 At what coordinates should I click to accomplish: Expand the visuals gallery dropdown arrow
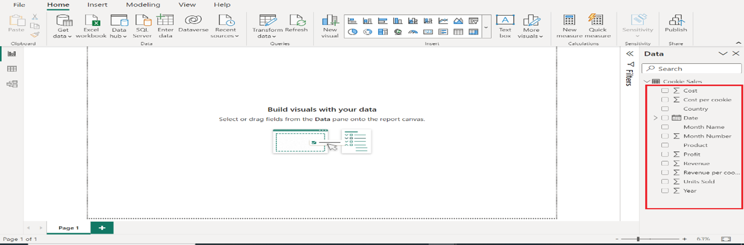pos(486,27)
